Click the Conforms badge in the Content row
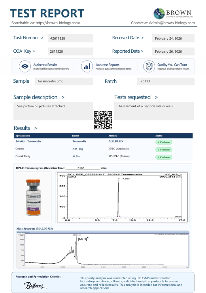206x293 pixels. [164, 150]
